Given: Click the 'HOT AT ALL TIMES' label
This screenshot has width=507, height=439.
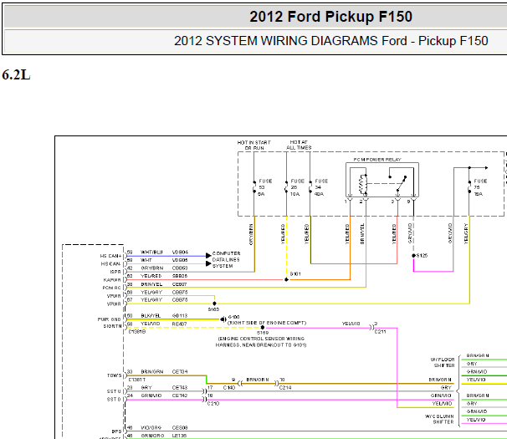Looking at the screenshot, I should click(299, 145).
